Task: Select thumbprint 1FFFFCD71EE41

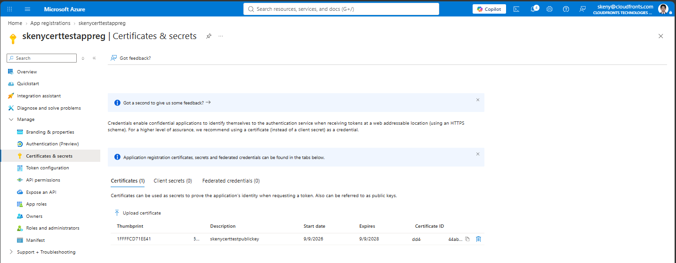Action: [134, 239]
